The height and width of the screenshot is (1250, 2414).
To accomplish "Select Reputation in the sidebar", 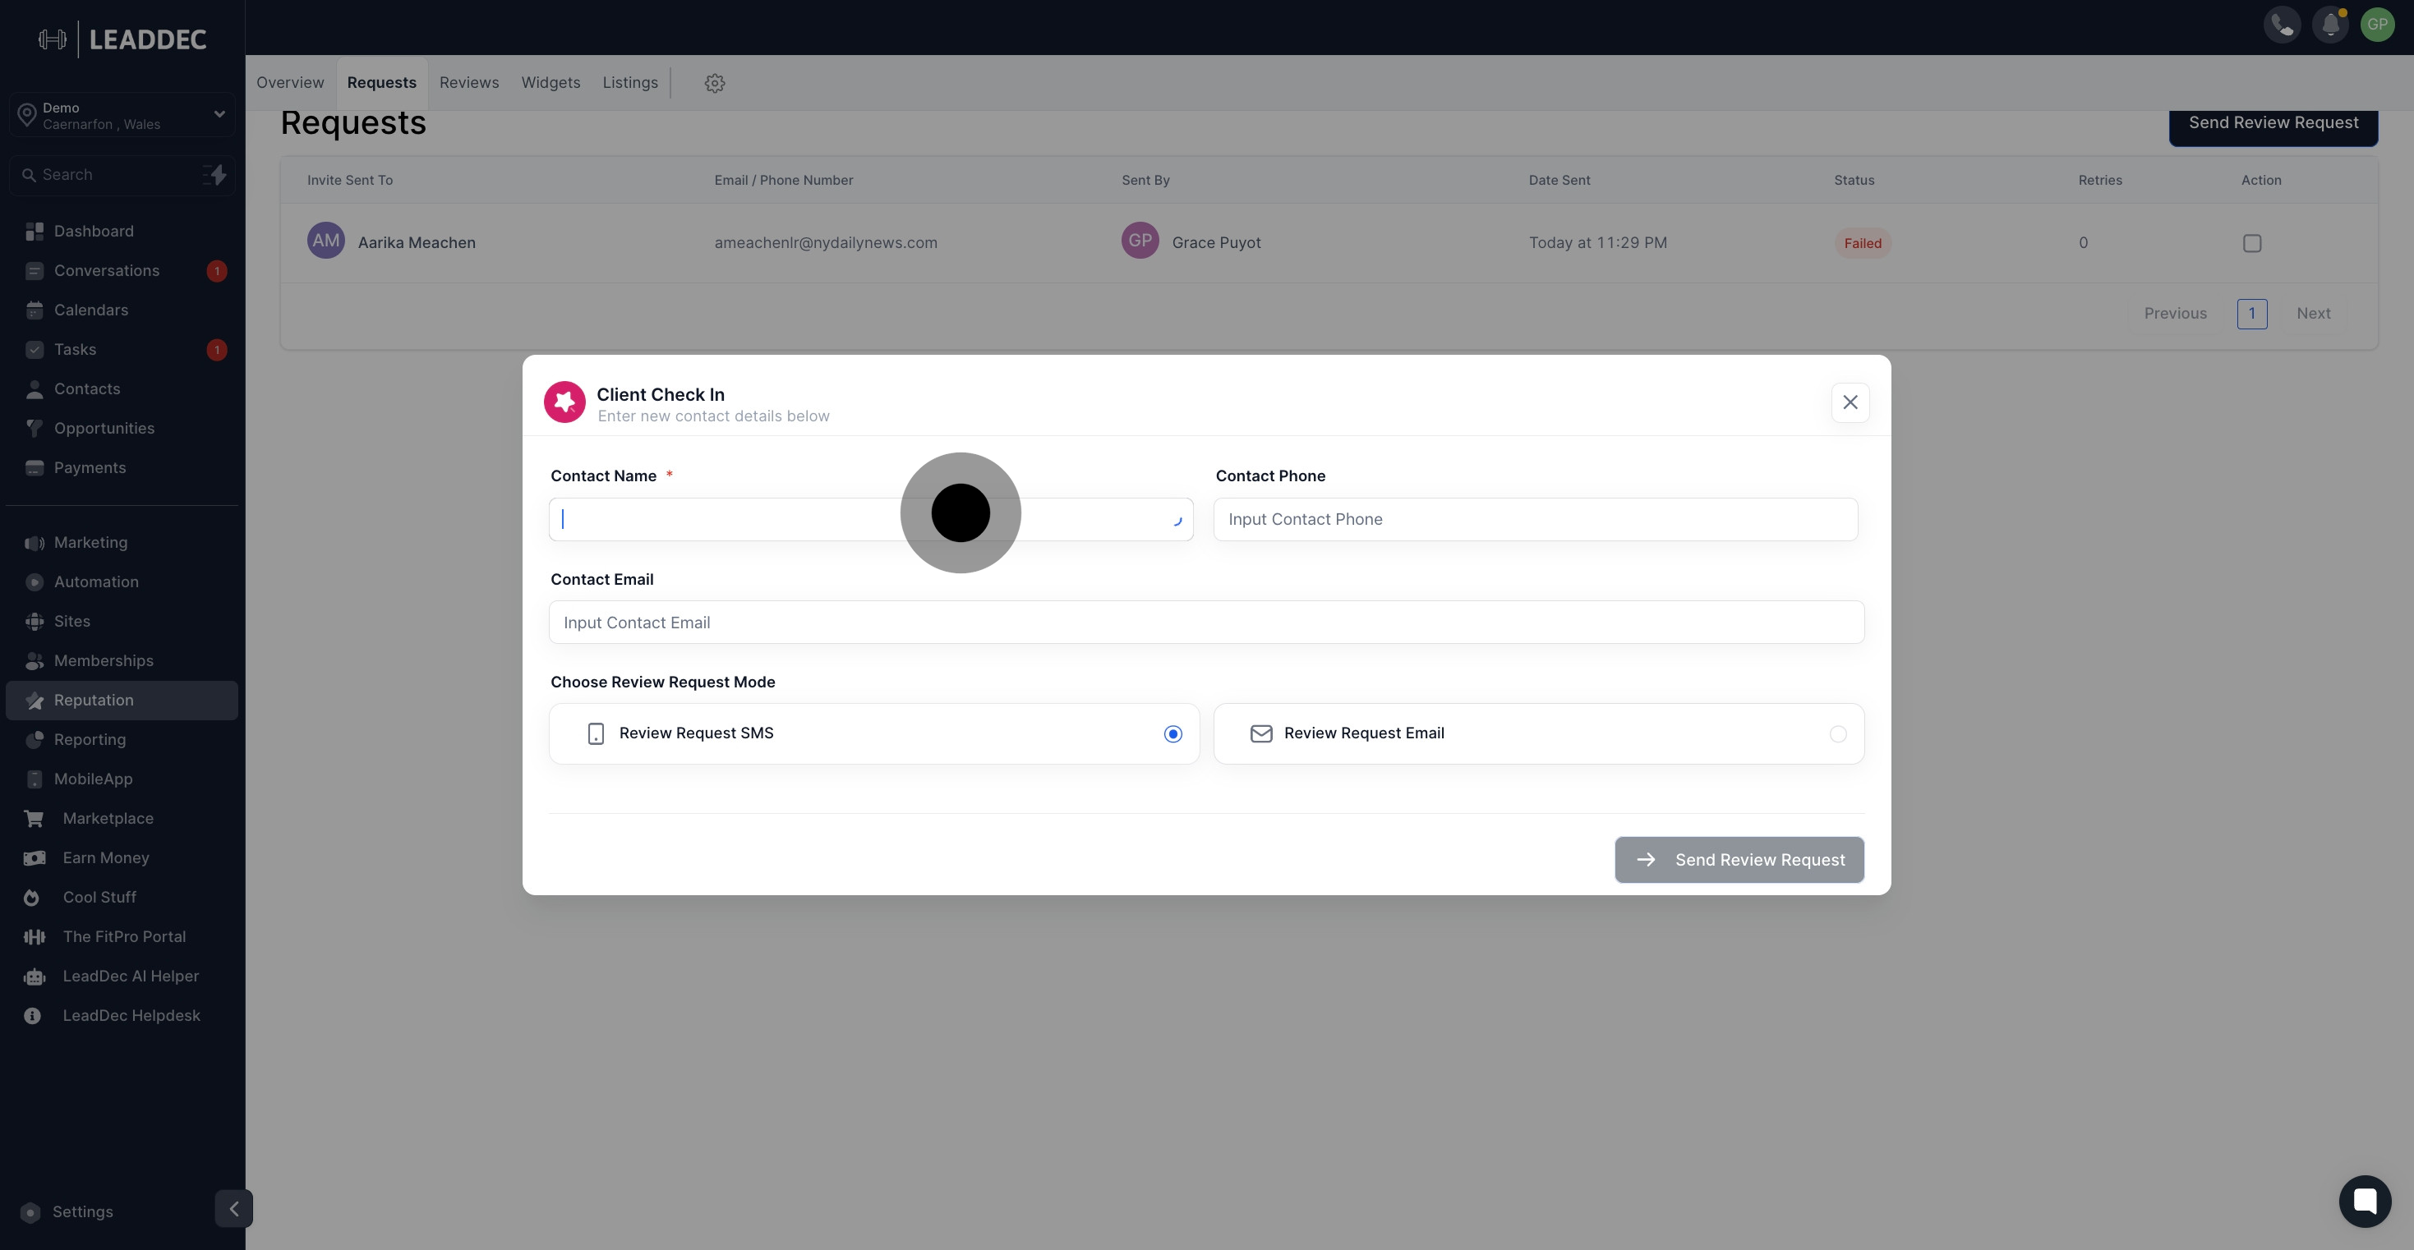I will click(122, 700).
